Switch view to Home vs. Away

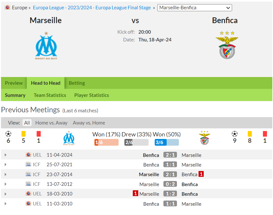tap(51, 123)
